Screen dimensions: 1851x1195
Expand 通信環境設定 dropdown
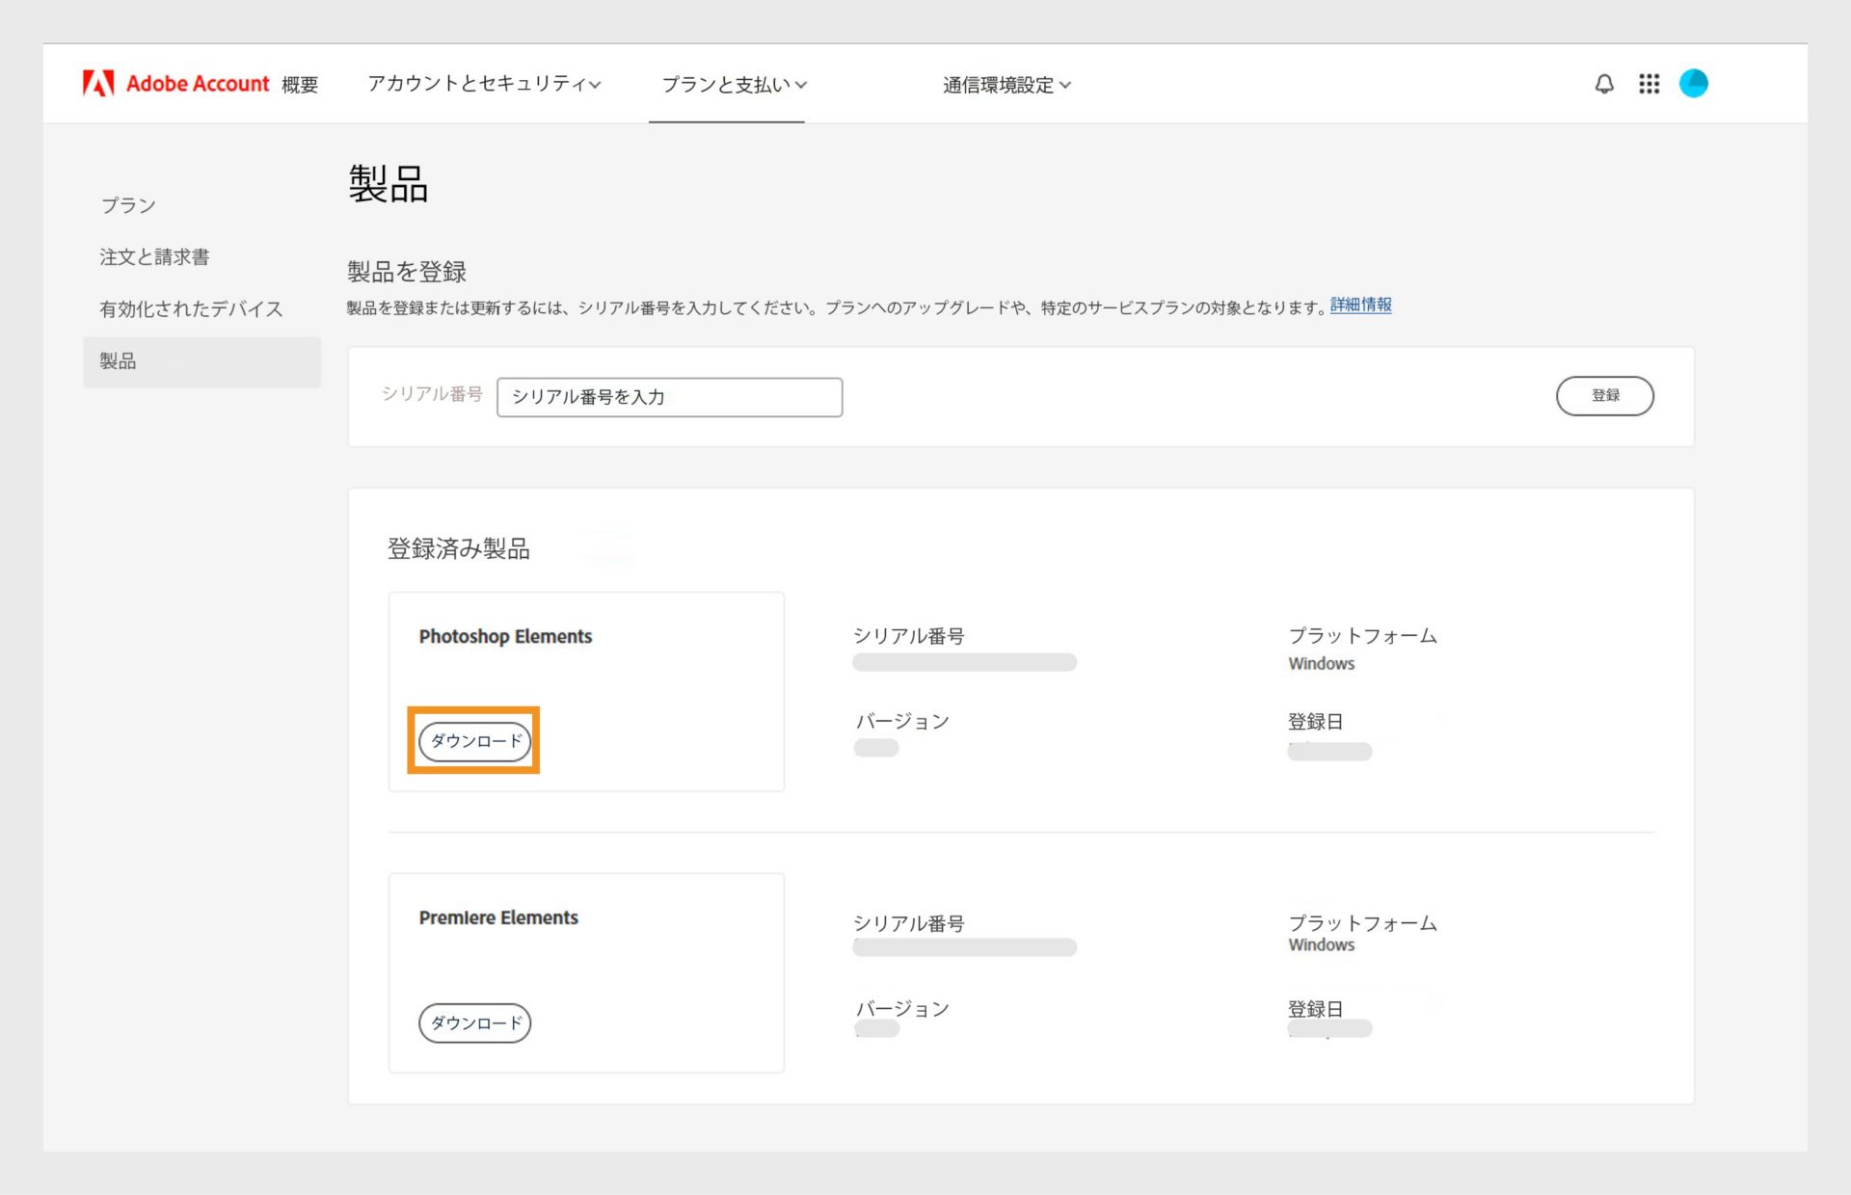point(1007,85)
